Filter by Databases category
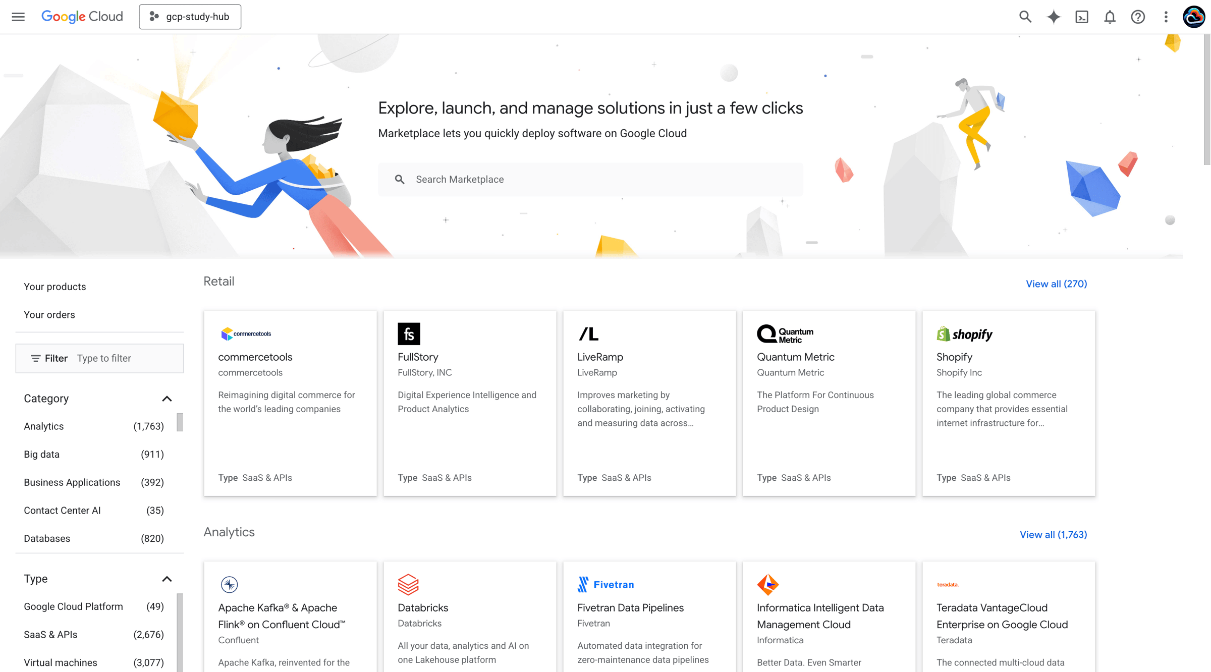 (x=94, y=539)
